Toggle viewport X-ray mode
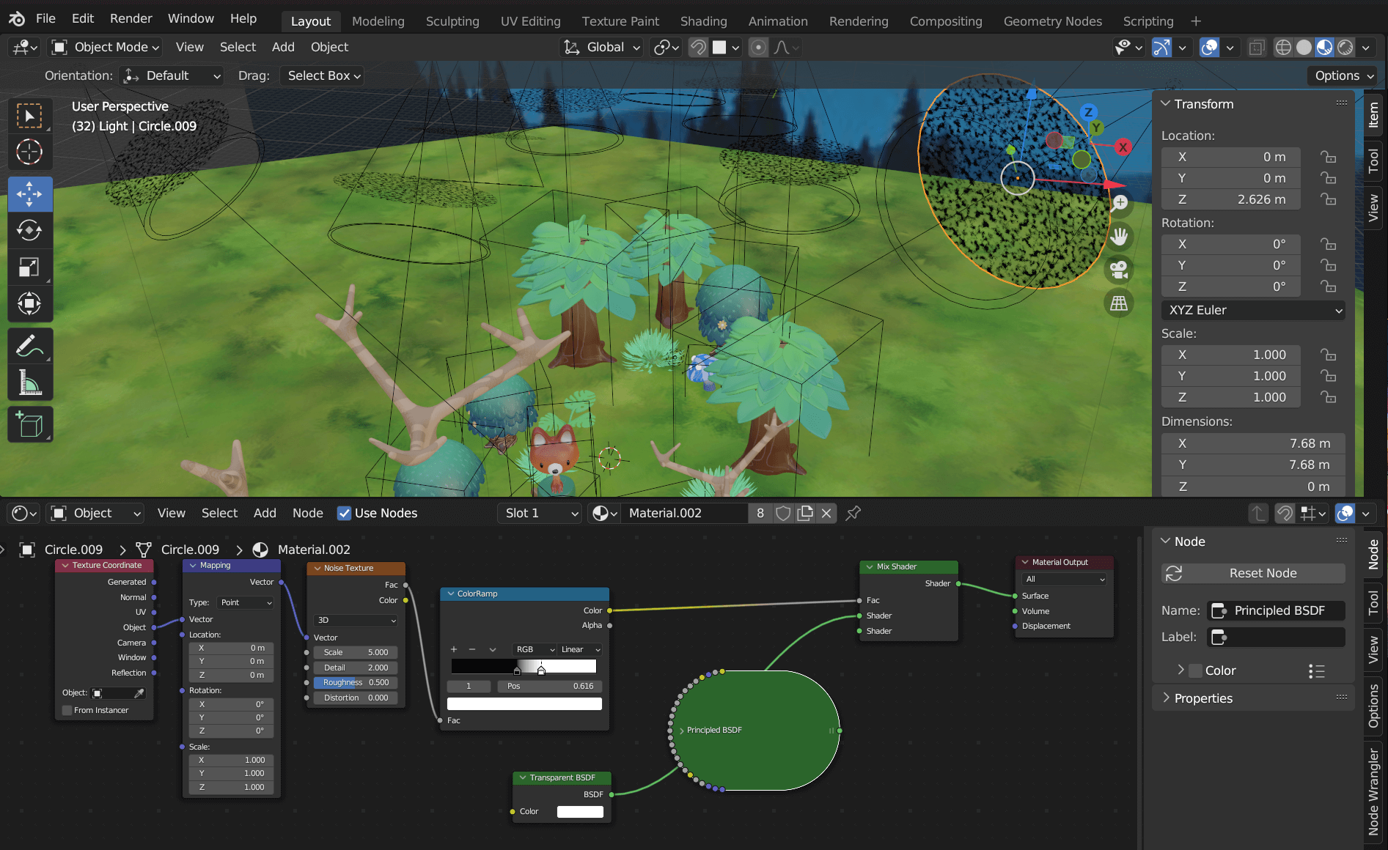 pyautogui.click(x=1257, y=48)
